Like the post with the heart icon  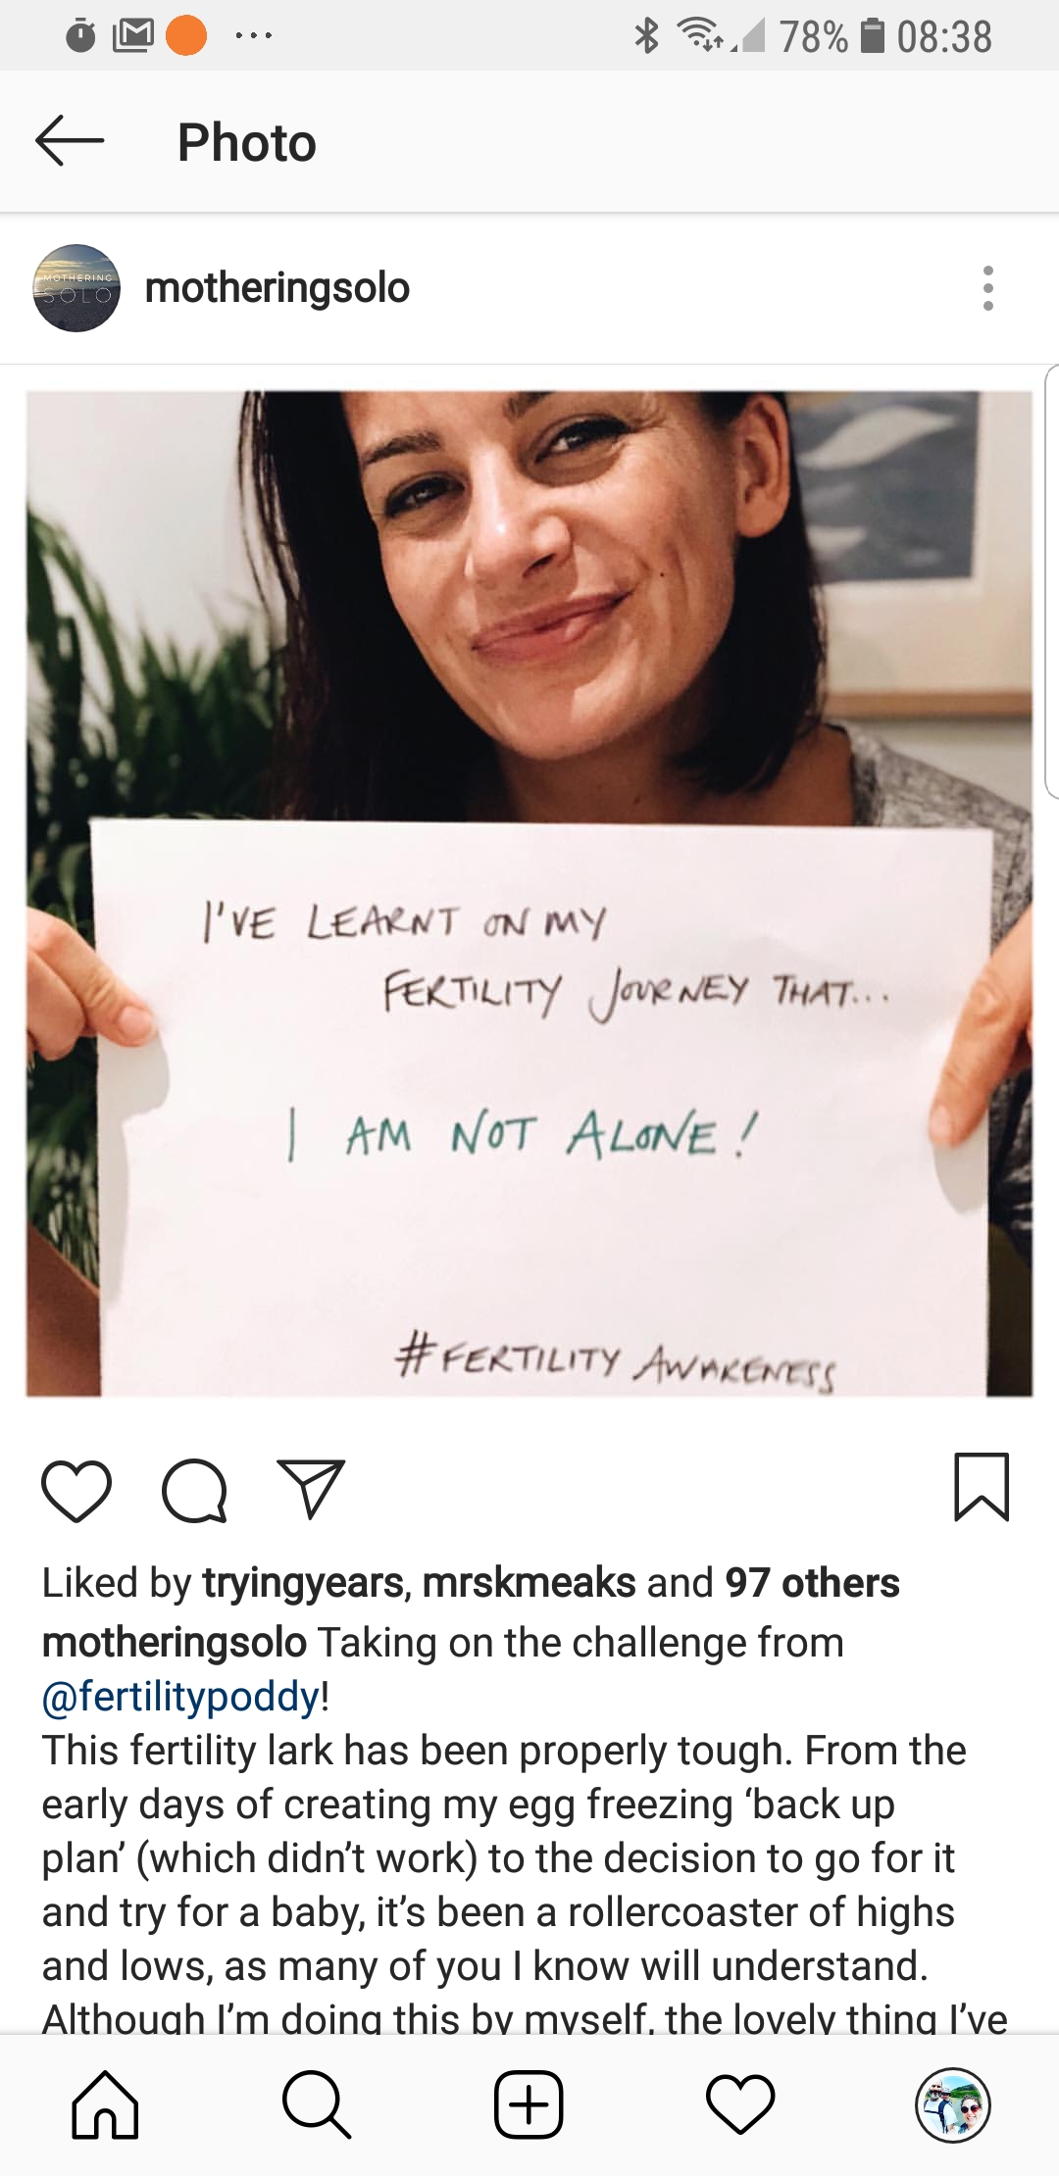click(x=76, y=1490)
